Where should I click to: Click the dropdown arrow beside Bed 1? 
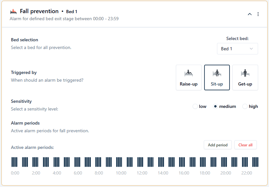pyautogui.click(x=251, y=49)
